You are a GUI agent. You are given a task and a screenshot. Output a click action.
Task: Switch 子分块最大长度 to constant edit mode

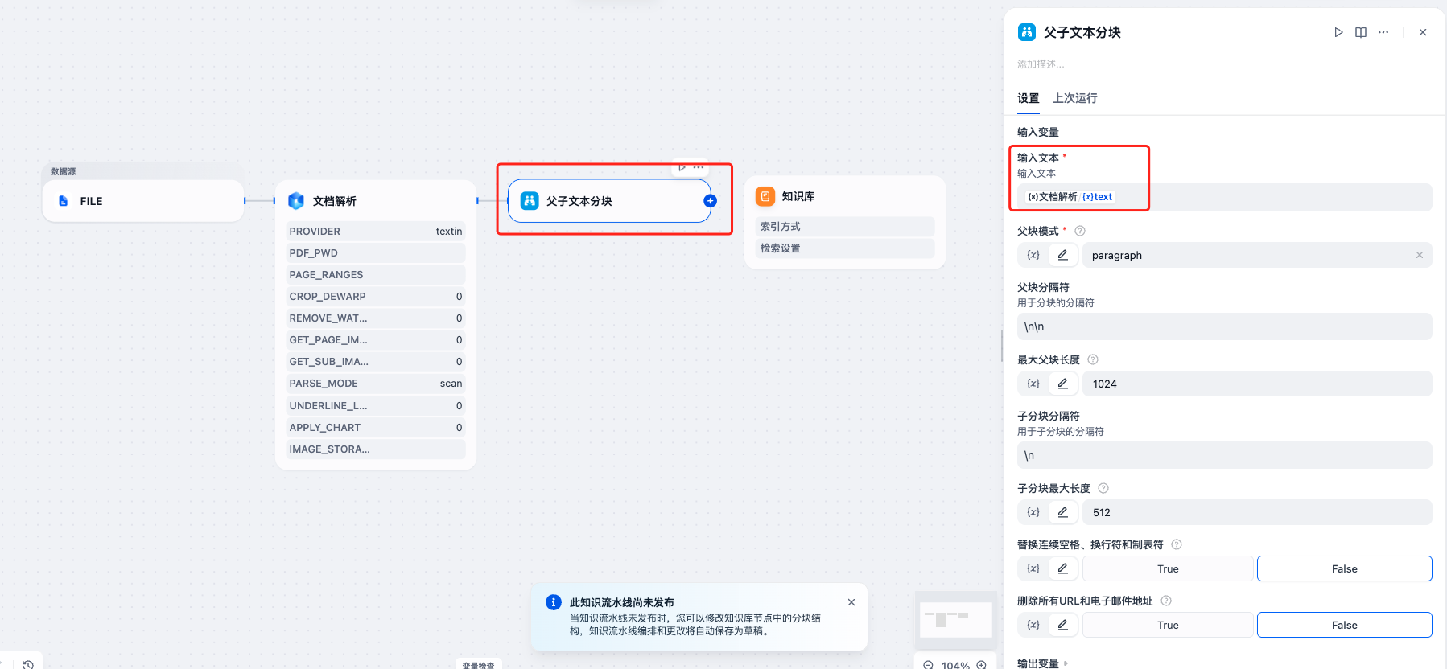[1063, 512]
